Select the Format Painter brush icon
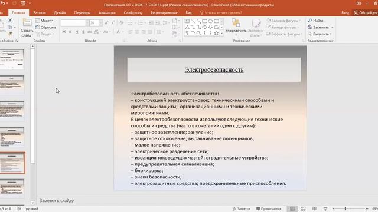378x212 pixels. (x=10, y=34)
